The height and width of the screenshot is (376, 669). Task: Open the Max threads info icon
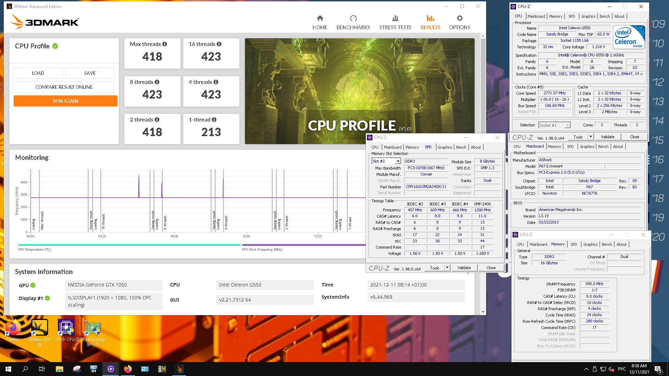[x=164, y=44]
